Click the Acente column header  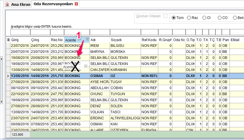[x=77, y=40]
